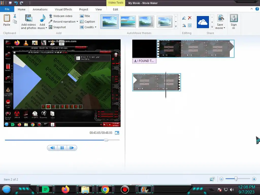
Task: Expand the Credits dropdown arrow
Action: (x=95, y=27)
